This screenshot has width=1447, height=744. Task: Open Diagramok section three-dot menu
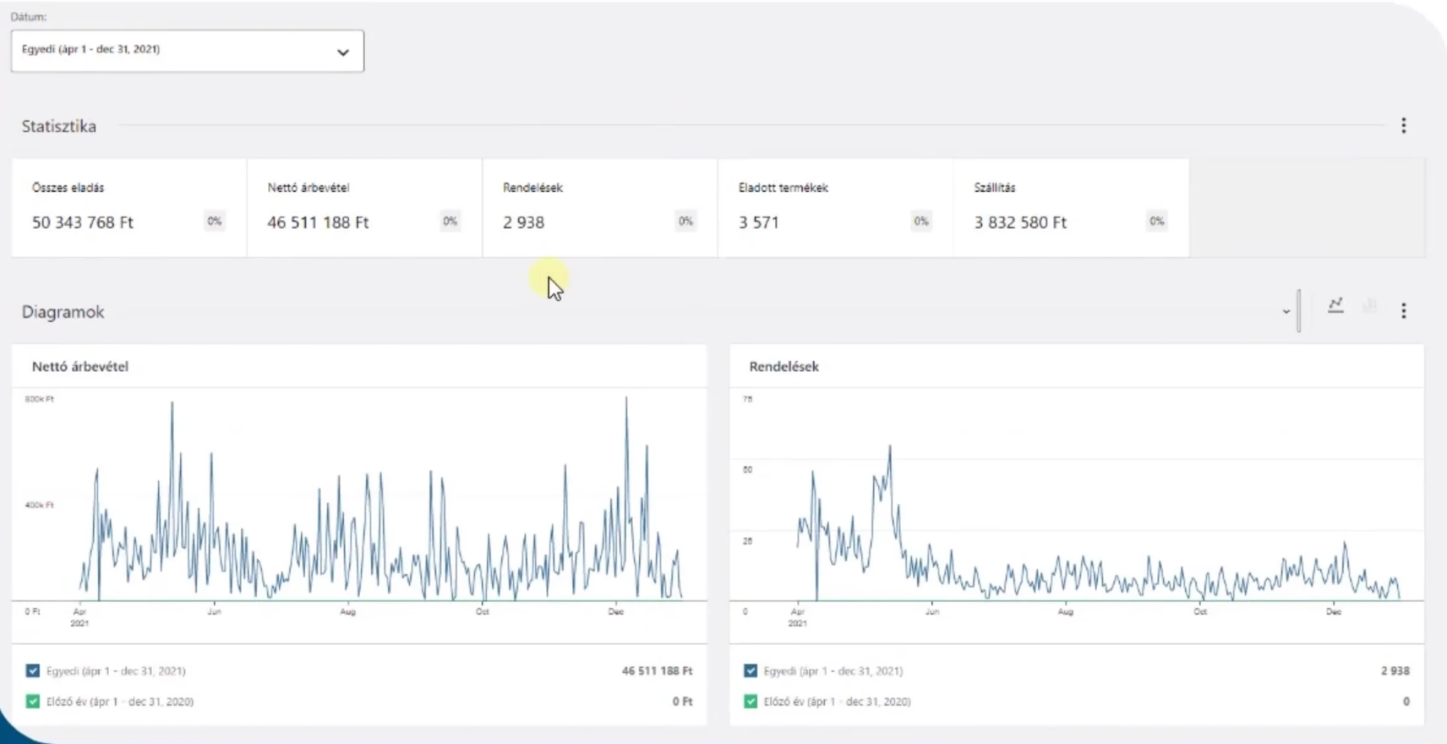pyautogui.click(x=1403, y=311)
